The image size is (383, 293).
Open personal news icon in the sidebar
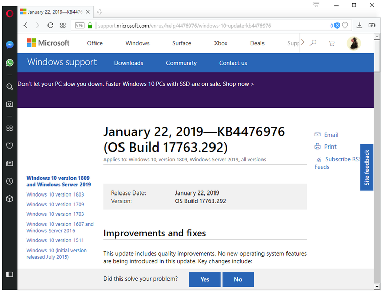(10, 163)
